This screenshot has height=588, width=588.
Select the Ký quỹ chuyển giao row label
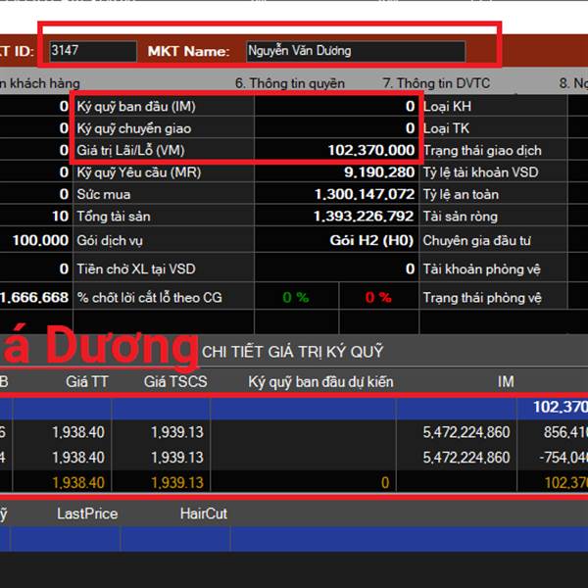tap(134, 128)
